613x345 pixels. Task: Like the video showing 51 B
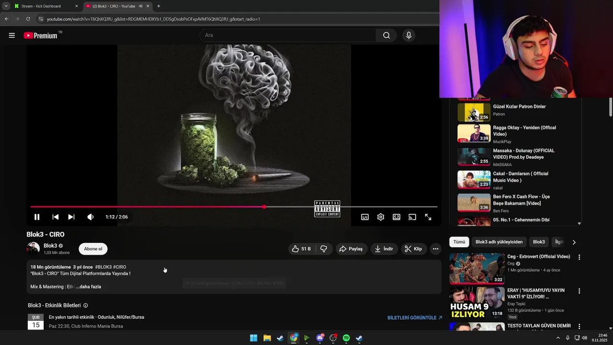302,249
